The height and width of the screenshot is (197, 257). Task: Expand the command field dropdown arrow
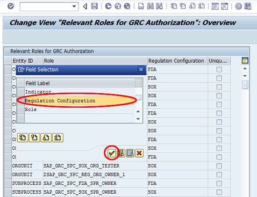[x=74, y=7]
